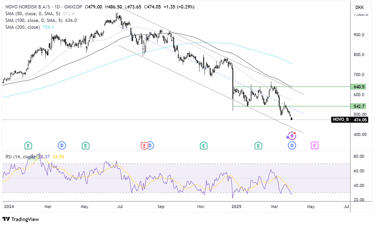Image resolution: width=376 pixels, height=226 pixels.
Task: Click the D dividend marker under March 2025
Action: click(x=292, y=145)
